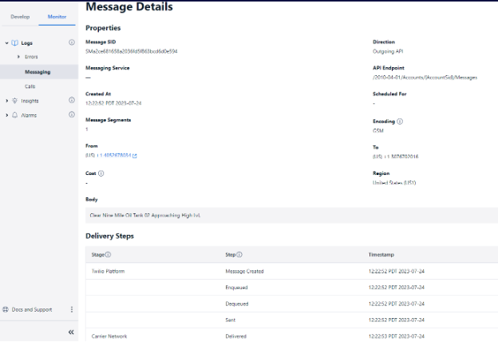
Task: Click the Twilio Platform stage cell
Action: (108, 271)
